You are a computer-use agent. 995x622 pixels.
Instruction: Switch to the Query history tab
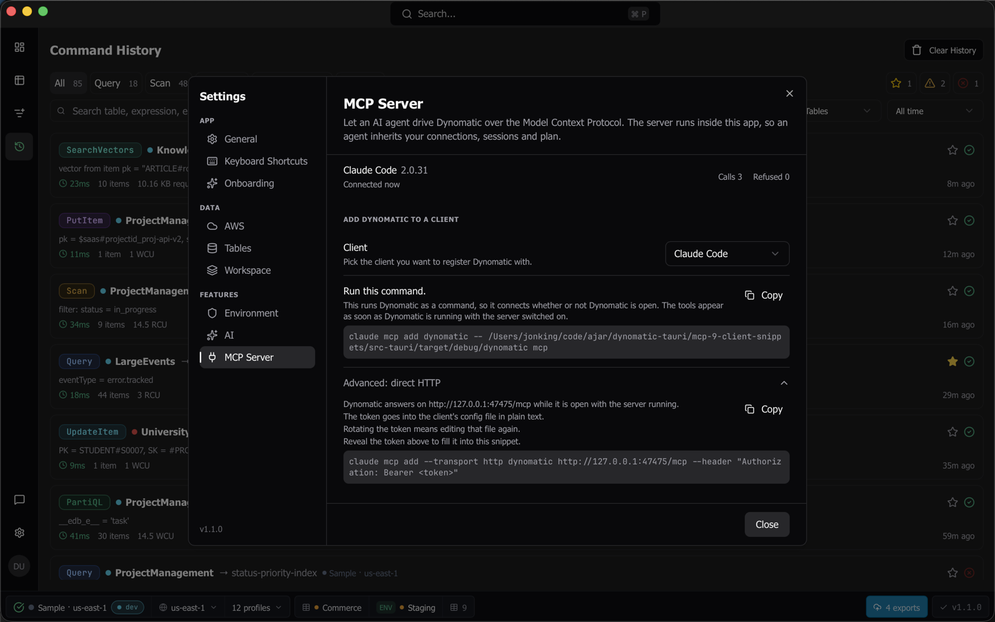(116, 84)
